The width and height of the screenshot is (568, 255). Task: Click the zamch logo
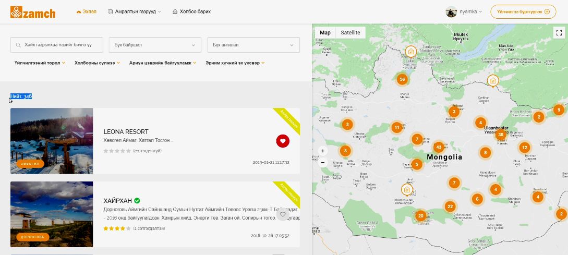(x=33, y=12)
